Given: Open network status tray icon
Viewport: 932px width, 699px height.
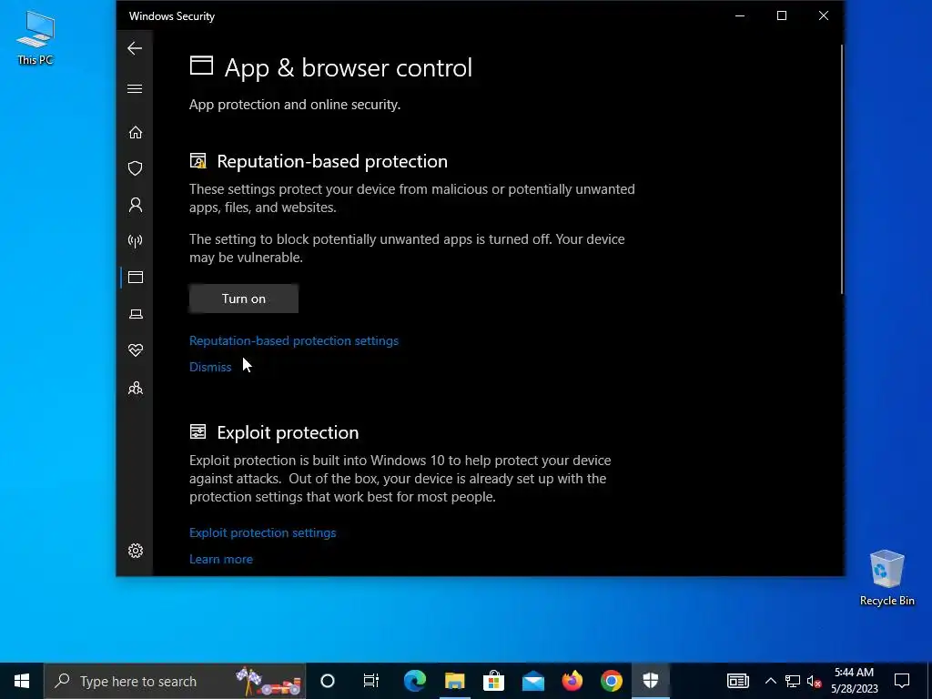Looking at the screenshot, I should click(793, 681).
